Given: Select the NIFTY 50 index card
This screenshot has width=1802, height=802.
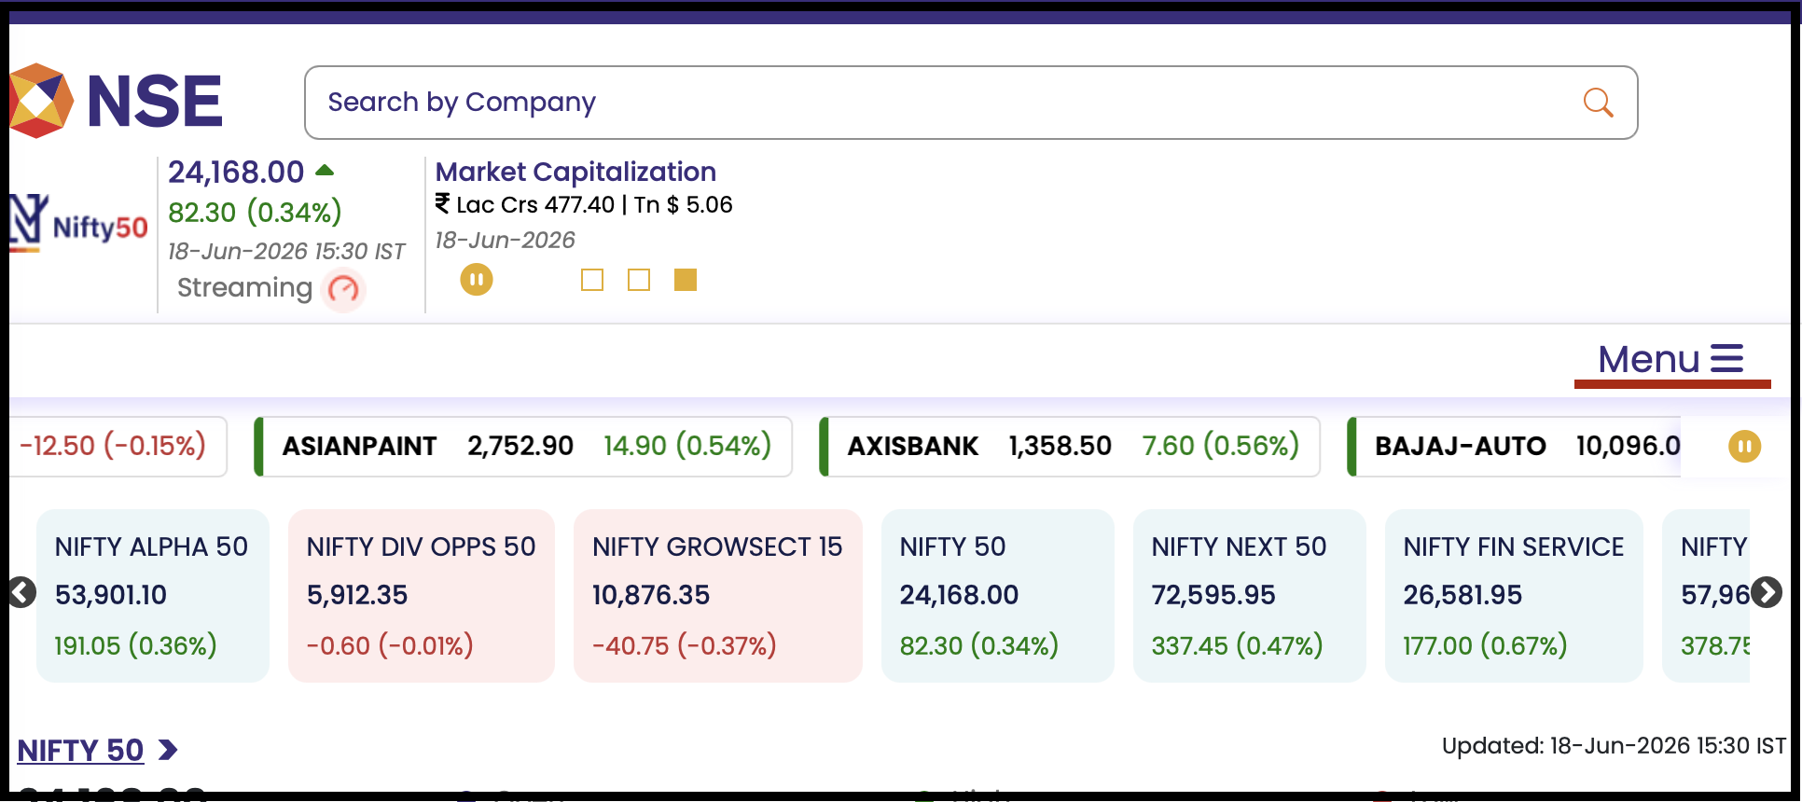Looking at the screenshot, I should click(998, 596).
